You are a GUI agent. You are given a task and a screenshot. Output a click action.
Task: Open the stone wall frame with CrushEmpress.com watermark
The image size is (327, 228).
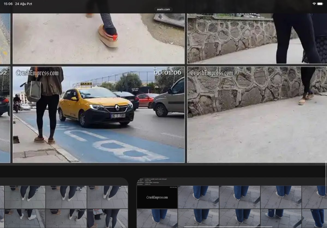click(x=257, y=115)
